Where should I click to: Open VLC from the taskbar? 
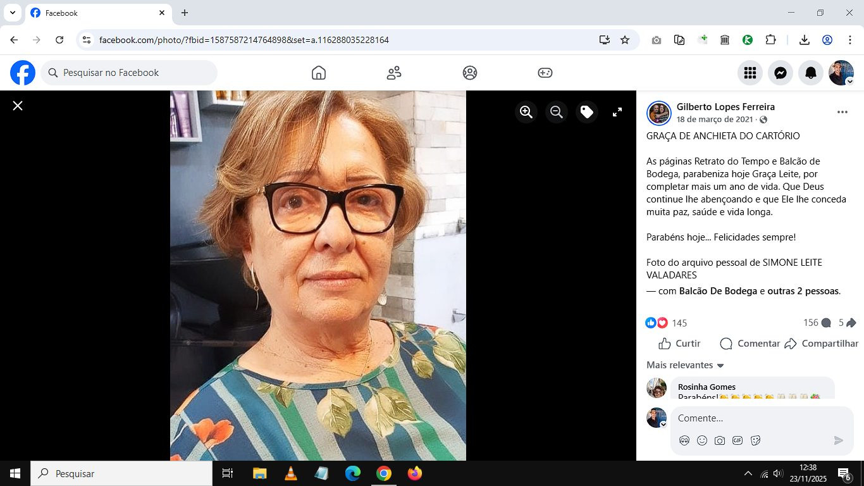(x=290, y=473)
